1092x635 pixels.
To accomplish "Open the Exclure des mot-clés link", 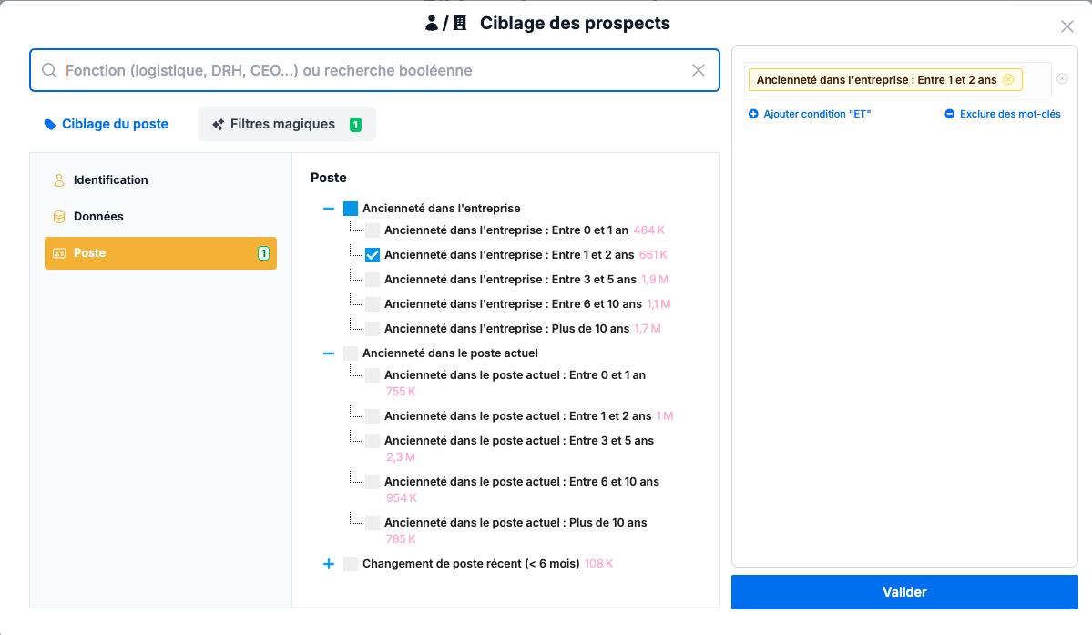I will (1009, 114).
